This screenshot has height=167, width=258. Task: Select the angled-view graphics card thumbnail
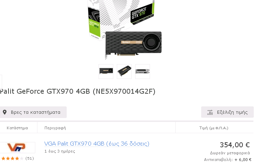click(124, 72)
